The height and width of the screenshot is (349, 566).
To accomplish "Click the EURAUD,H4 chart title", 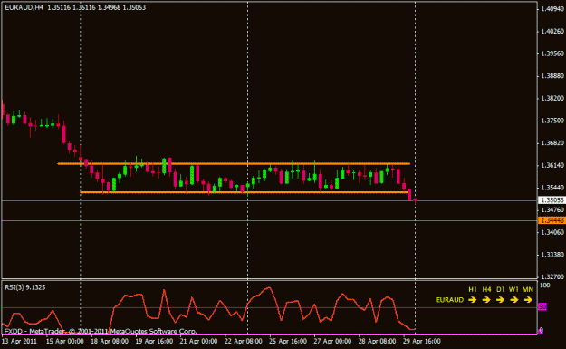I will pos(24,7).
